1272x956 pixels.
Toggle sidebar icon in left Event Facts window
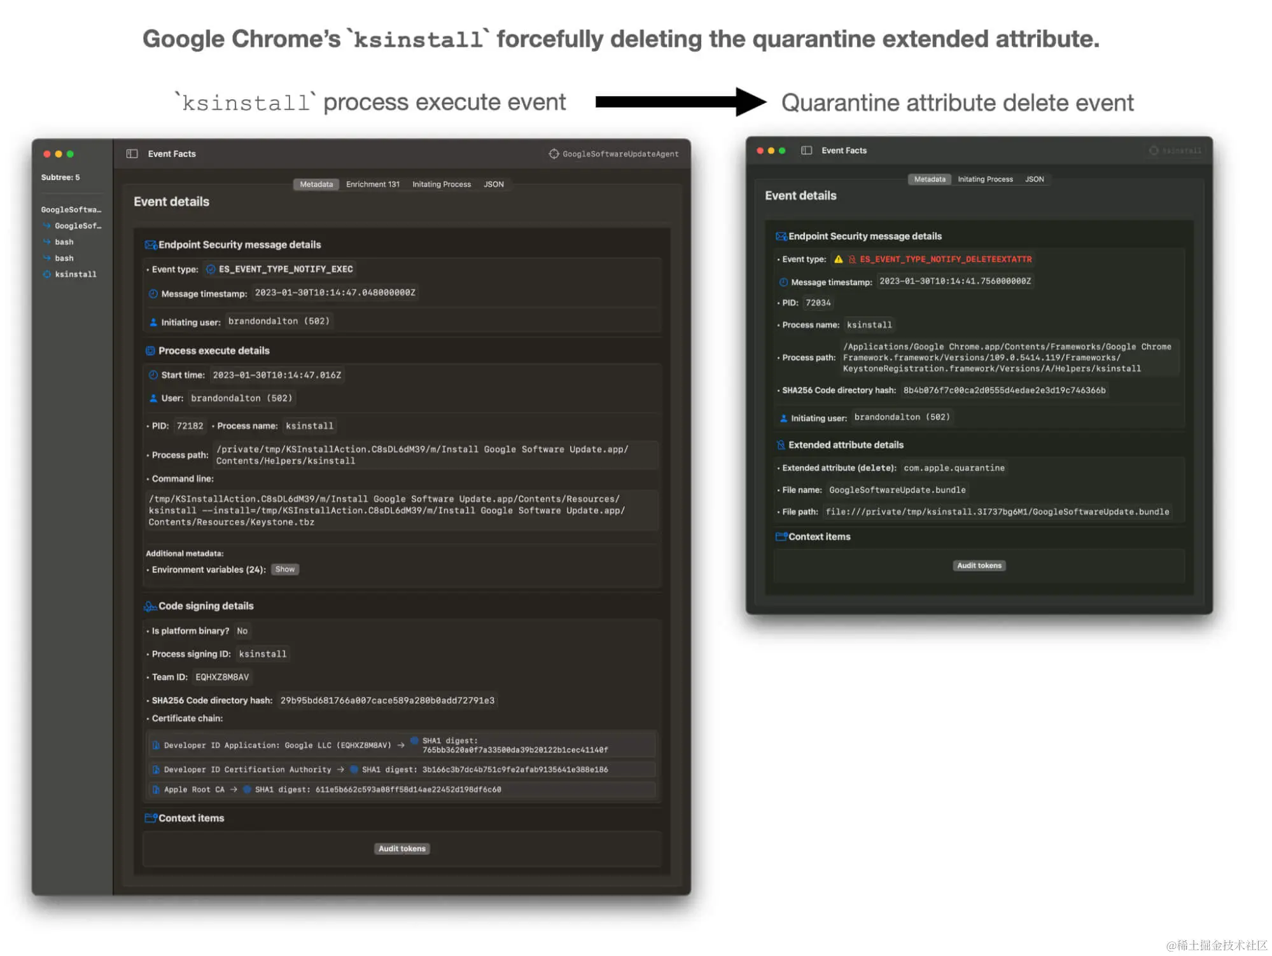[x=132, y=154]
